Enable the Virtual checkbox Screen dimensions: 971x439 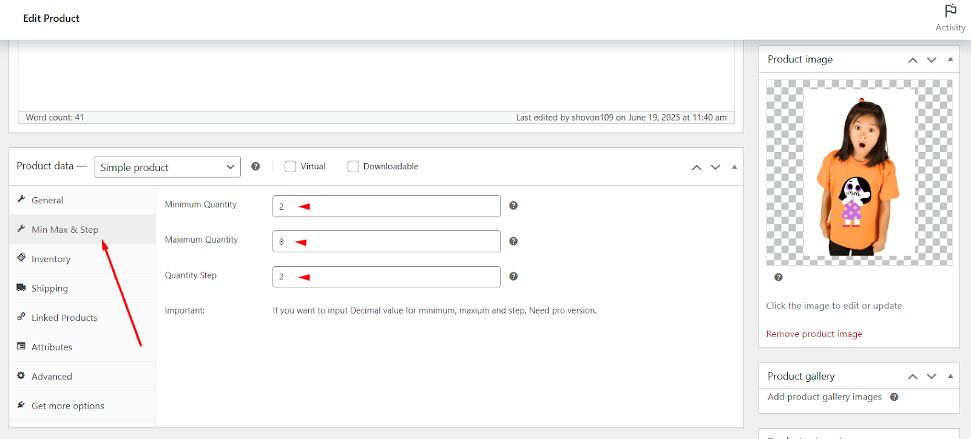290,167
